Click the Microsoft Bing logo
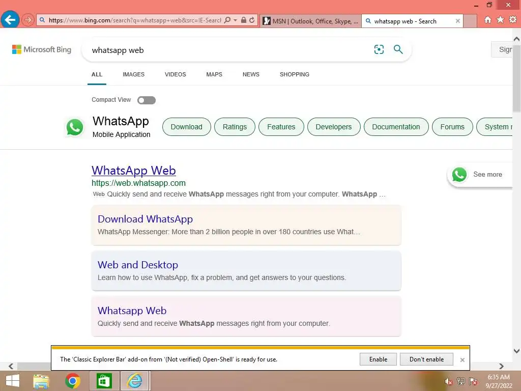The image size is (521, 391). pyautogui.click(x=42, y=49)
